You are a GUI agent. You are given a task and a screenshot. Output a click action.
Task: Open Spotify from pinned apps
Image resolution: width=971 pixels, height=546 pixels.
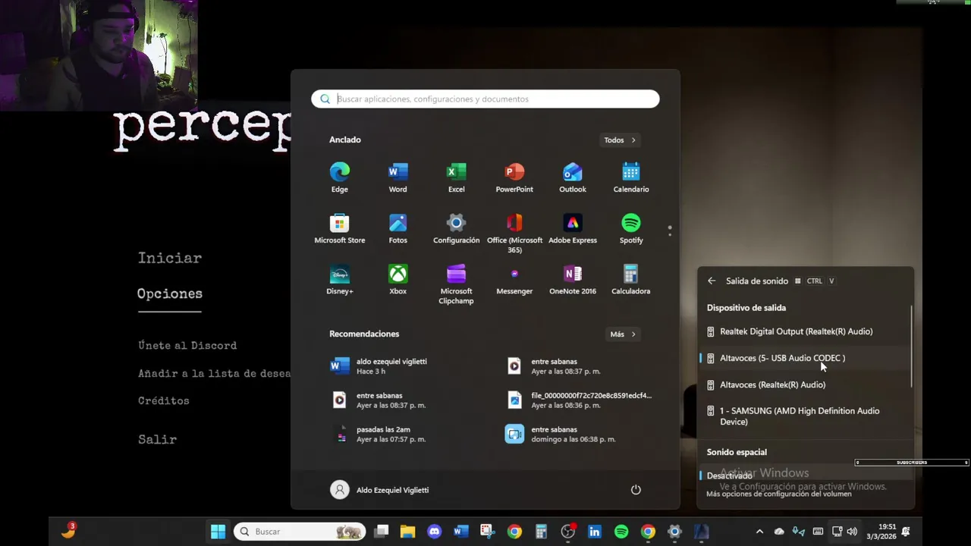pyautogui.click(x=631, y=228)
